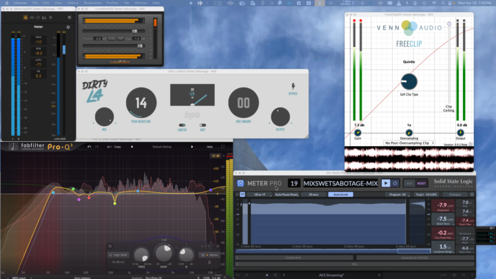Open the 30 dB display range dropdown
The width and height of the screenshot is (496, 279).
pos(216,156)
